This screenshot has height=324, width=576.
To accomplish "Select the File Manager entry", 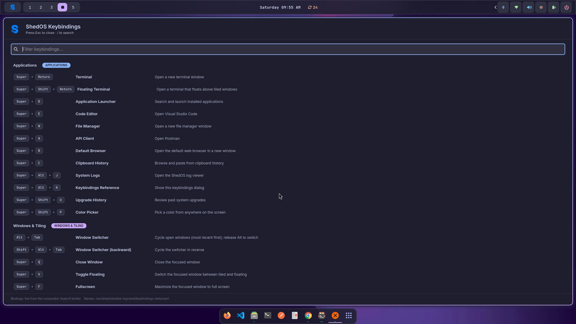I will click(x=88, y=126).
